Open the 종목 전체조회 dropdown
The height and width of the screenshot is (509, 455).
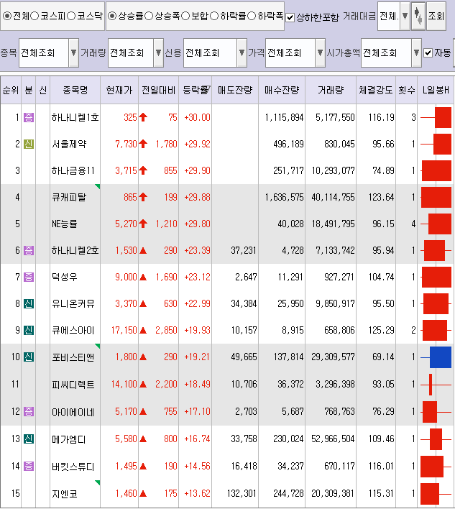pos(73,52)
